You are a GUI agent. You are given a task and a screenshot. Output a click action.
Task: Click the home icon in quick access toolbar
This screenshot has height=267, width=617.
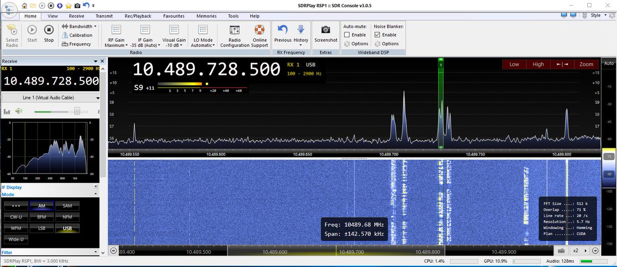24,5
